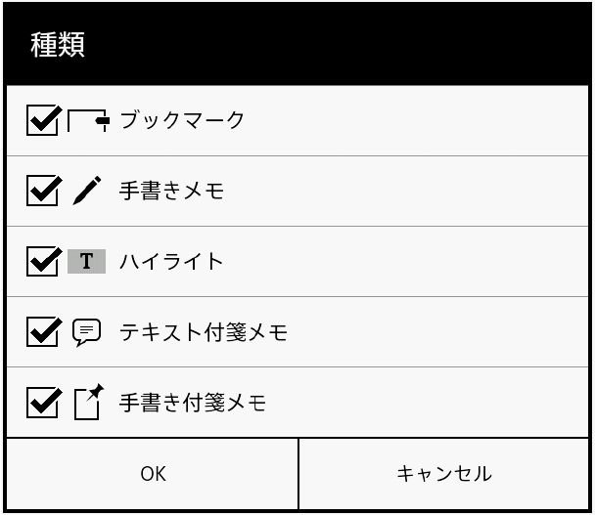Click the empty black header bar area
The height and width of the screenshot is (515, 595).
343,45
